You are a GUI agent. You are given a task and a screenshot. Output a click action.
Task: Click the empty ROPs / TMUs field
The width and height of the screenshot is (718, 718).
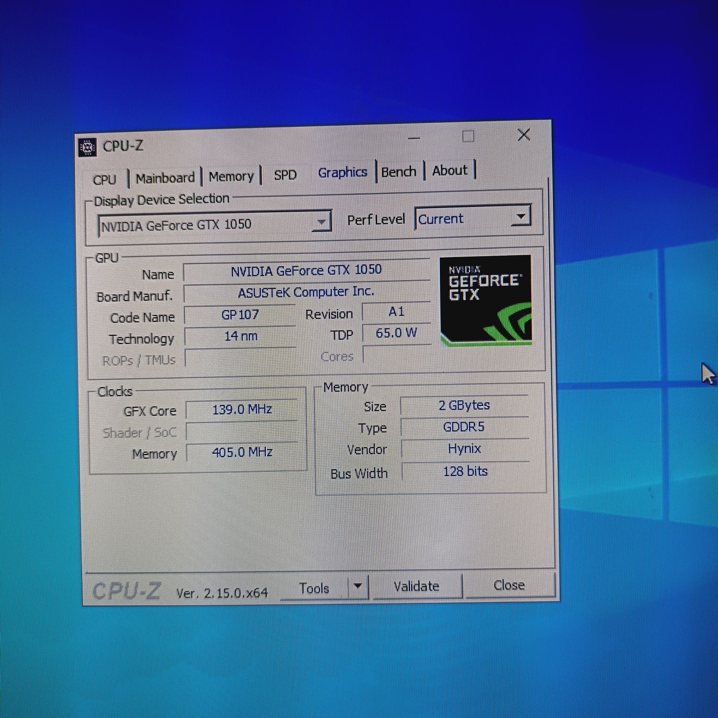(x=241, y=358)
